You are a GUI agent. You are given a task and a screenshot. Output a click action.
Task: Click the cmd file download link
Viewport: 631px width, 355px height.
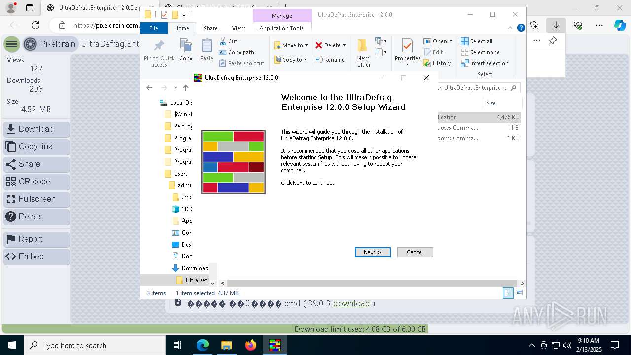351,303
